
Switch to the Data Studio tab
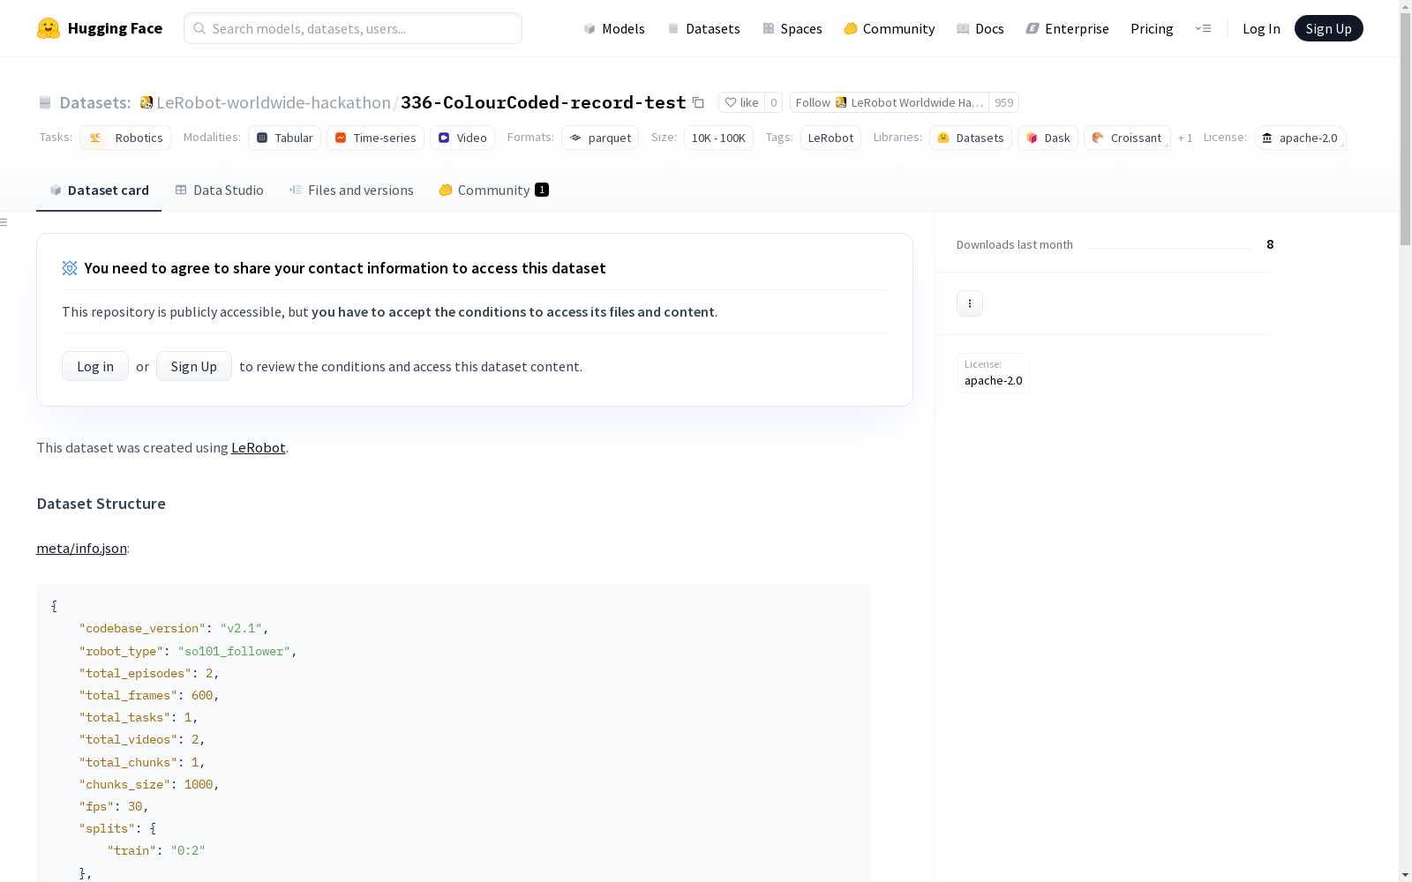pyautogui.click(x=219, y=190)
